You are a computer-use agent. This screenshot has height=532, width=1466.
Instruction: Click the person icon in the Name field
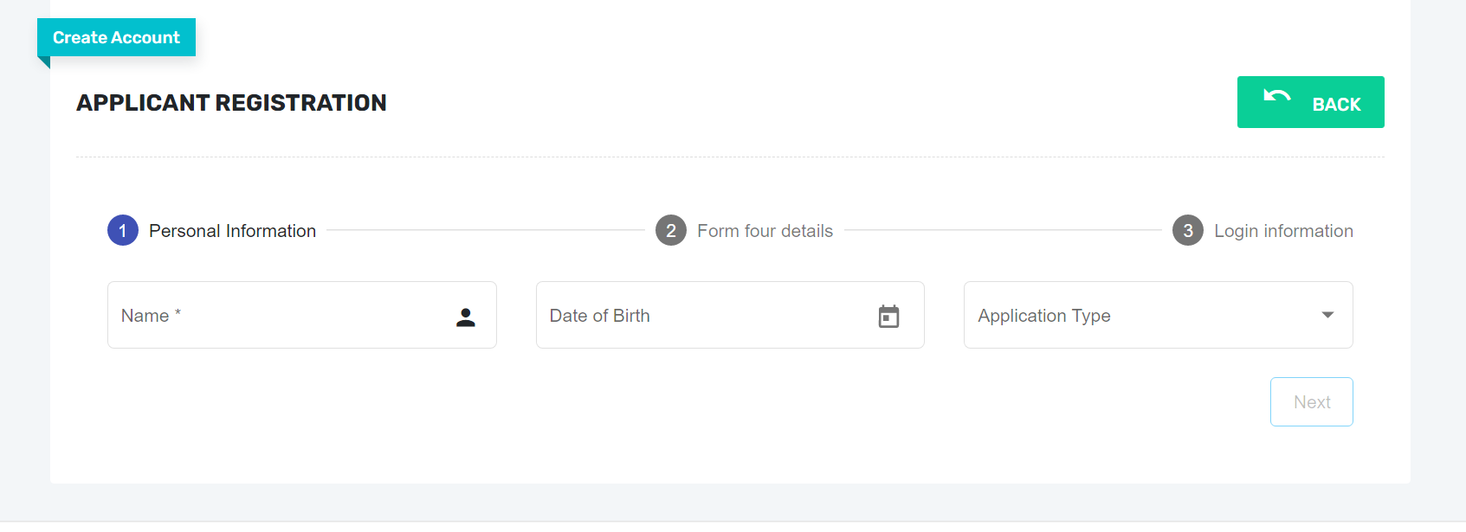tap(465, 317)
